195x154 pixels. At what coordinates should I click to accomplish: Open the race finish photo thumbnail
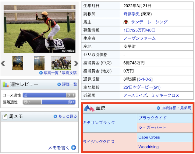61,63
